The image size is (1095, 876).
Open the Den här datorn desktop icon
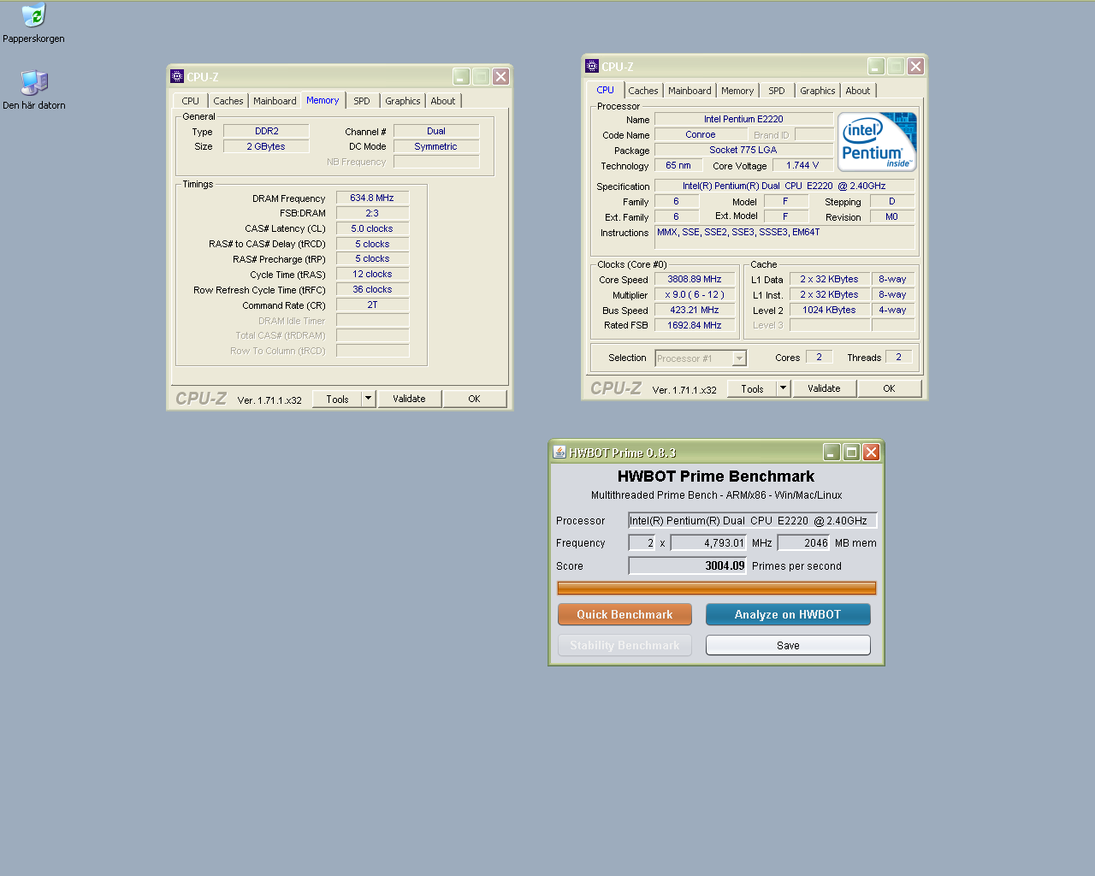pyautogui.click(x=33, y=90)
